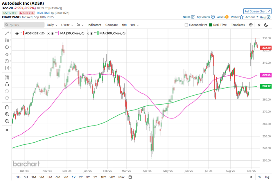Select the numbered circle annotation tool
Screen dimensions: 273x181
(7, 61)
